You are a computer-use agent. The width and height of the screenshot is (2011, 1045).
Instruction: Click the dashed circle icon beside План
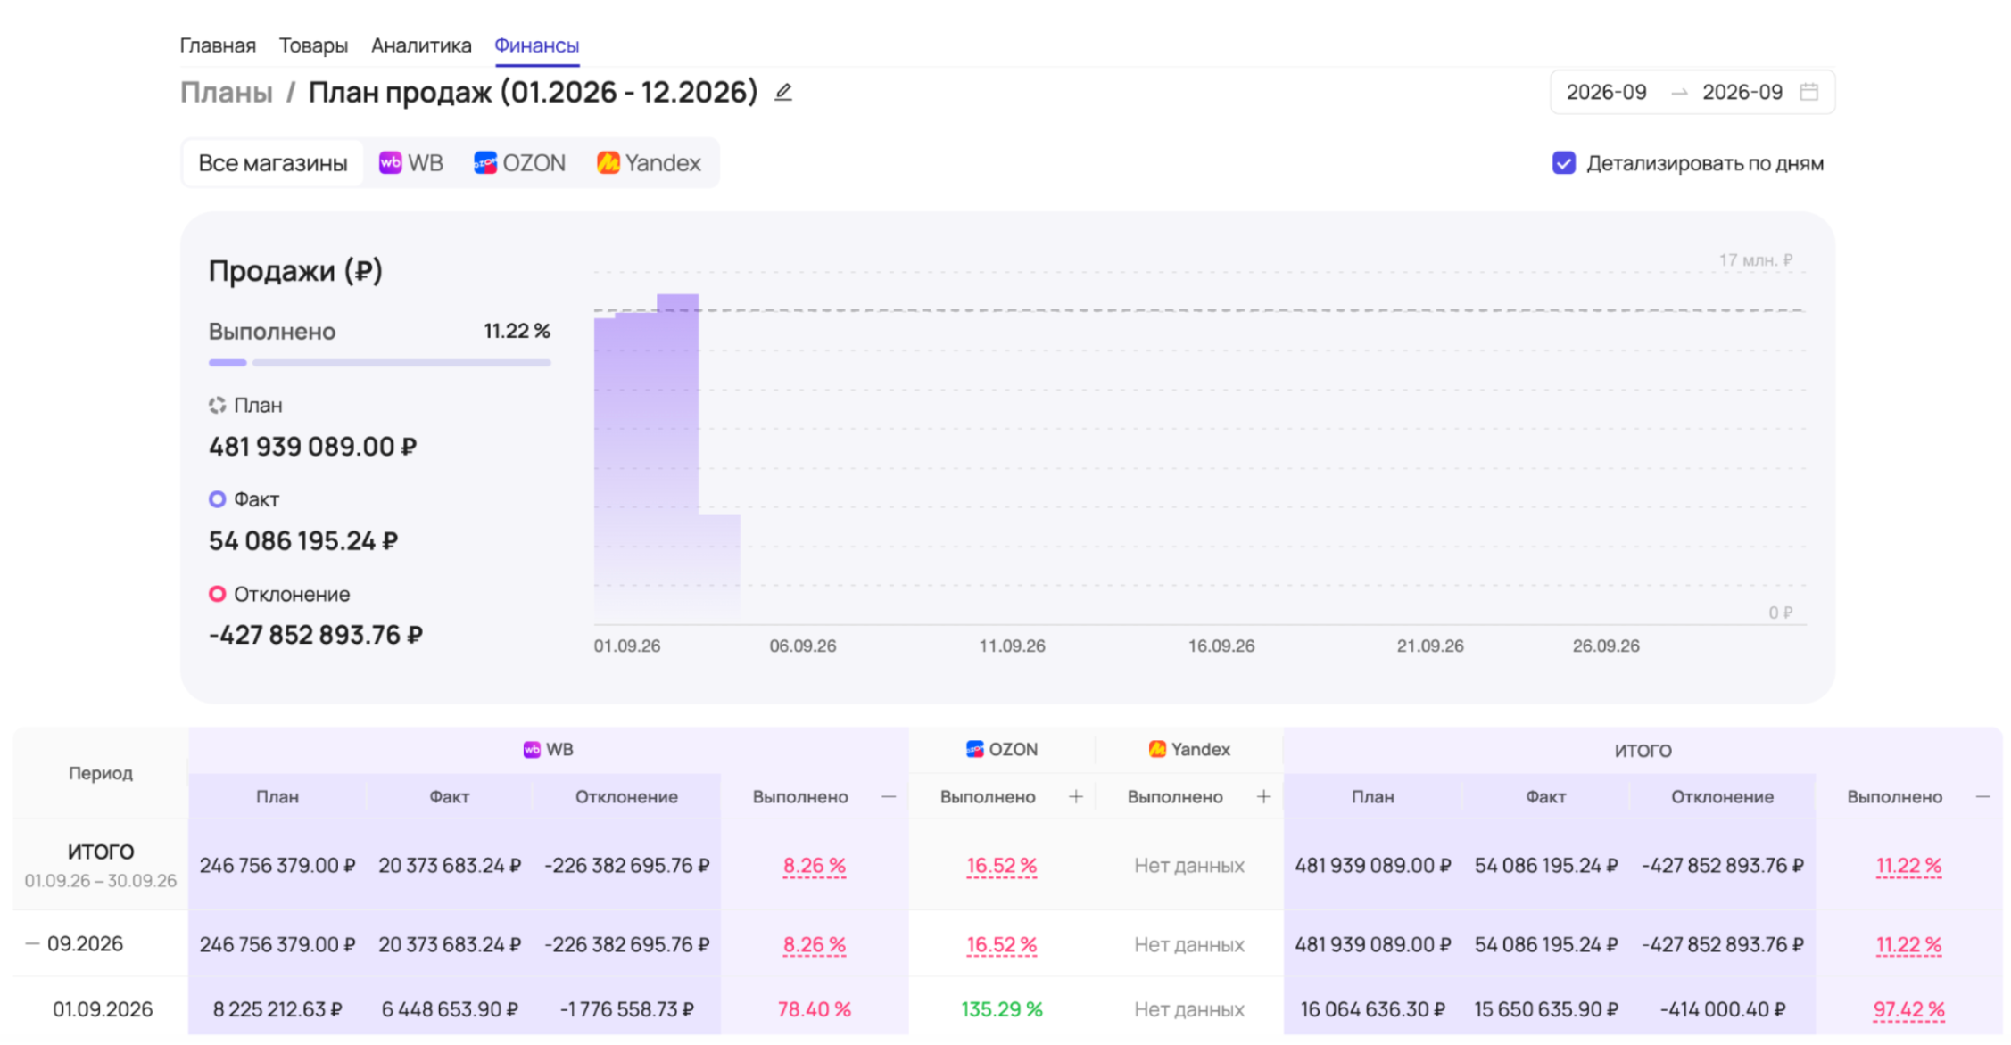point(217,406)
